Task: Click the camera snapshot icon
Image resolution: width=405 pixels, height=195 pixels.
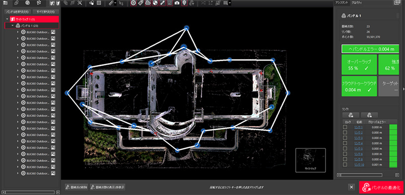Action: point(177,3)
